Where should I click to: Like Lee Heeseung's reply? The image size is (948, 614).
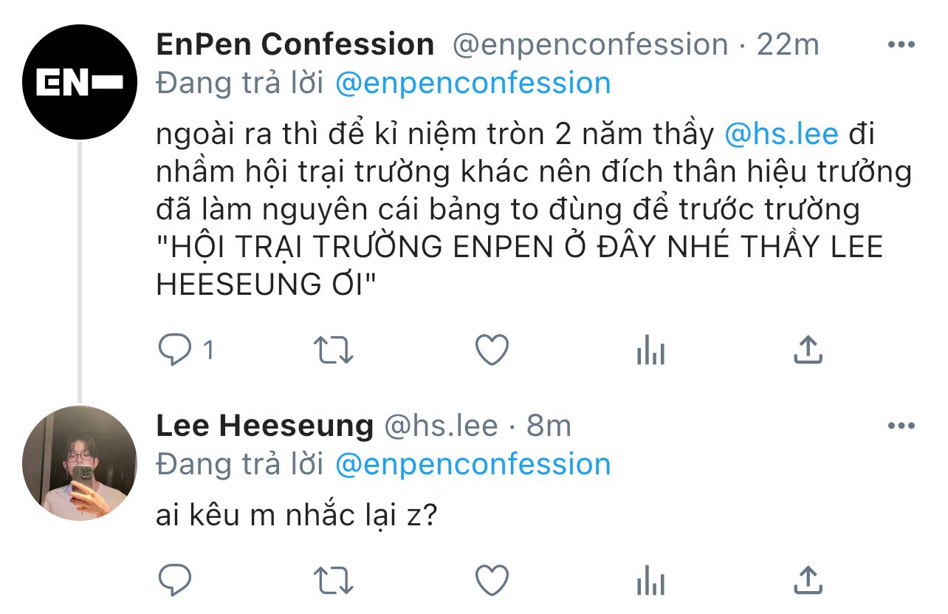492,580
